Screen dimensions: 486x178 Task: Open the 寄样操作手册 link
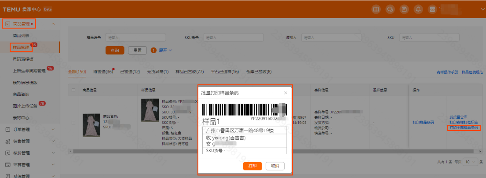(x=447, y=72)
